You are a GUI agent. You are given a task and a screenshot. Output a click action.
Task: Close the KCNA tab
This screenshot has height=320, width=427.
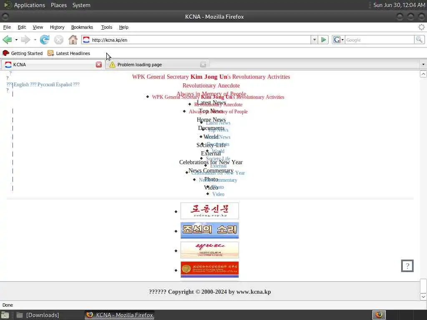pos(99,65)
